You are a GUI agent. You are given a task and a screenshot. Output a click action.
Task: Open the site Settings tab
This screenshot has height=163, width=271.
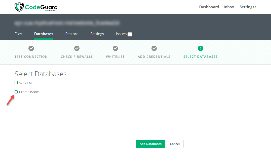tap(97, 34)
